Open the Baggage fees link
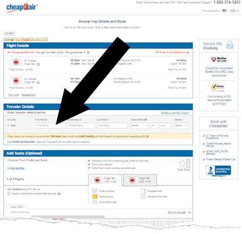242x234 pixels. click(x=29, y=95)
